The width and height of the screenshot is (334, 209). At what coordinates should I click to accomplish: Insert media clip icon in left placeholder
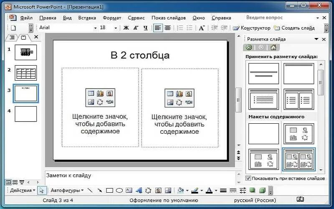[109, 102]
